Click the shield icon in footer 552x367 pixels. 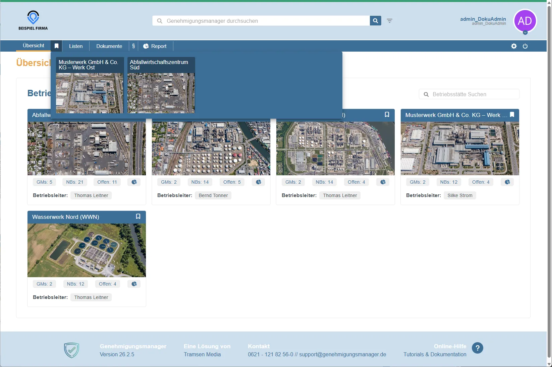pyautogui.click(x=71, y=350)
